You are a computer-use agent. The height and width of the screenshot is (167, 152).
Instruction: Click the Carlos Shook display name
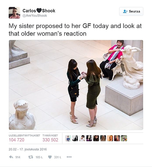pos(39,11)
